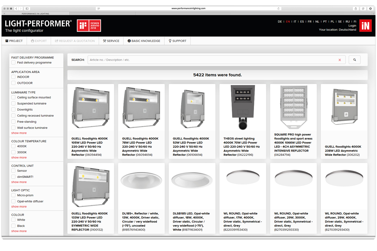Viewport: 377px width, 251px height.
Task: Enable the Sensor control unit filter
Action: click(13, 171)
